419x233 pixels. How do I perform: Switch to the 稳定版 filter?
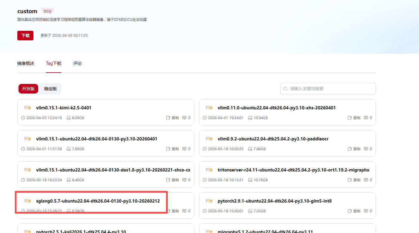(50, 89)
